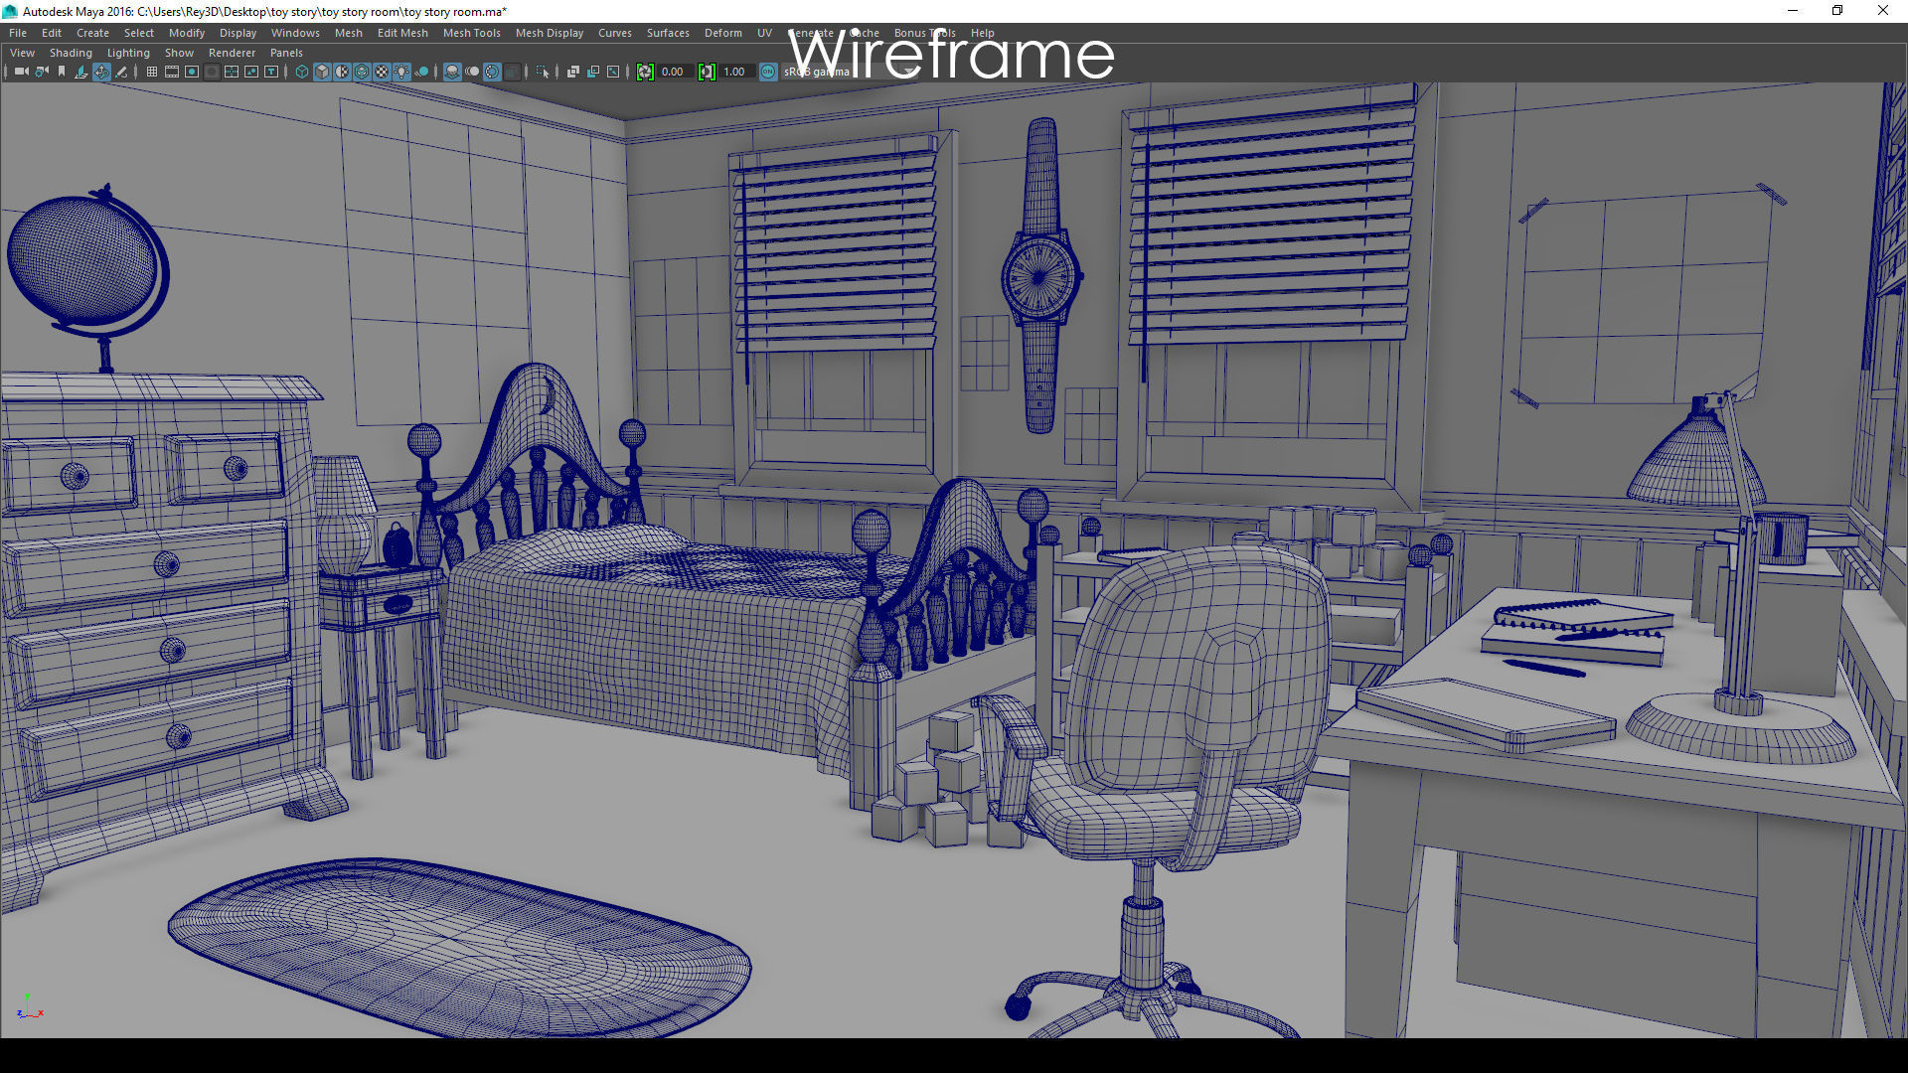Click the Isolate Select icon
1908x1073 pixels.
coord(543,72)
